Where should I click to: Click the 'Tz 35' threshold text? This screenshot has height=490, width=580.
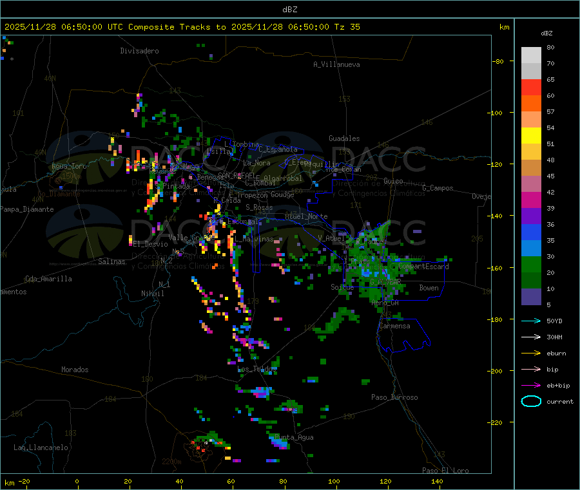tap(347, 27)
